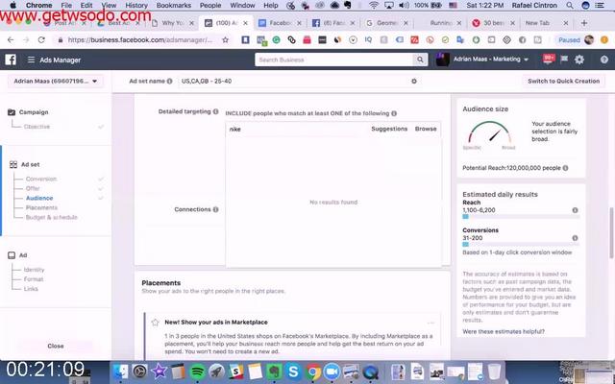Click the Suggestions link in targeting box
Image resolution: width=615 pixels, height=384 pixels.
[x=389, y=129]
